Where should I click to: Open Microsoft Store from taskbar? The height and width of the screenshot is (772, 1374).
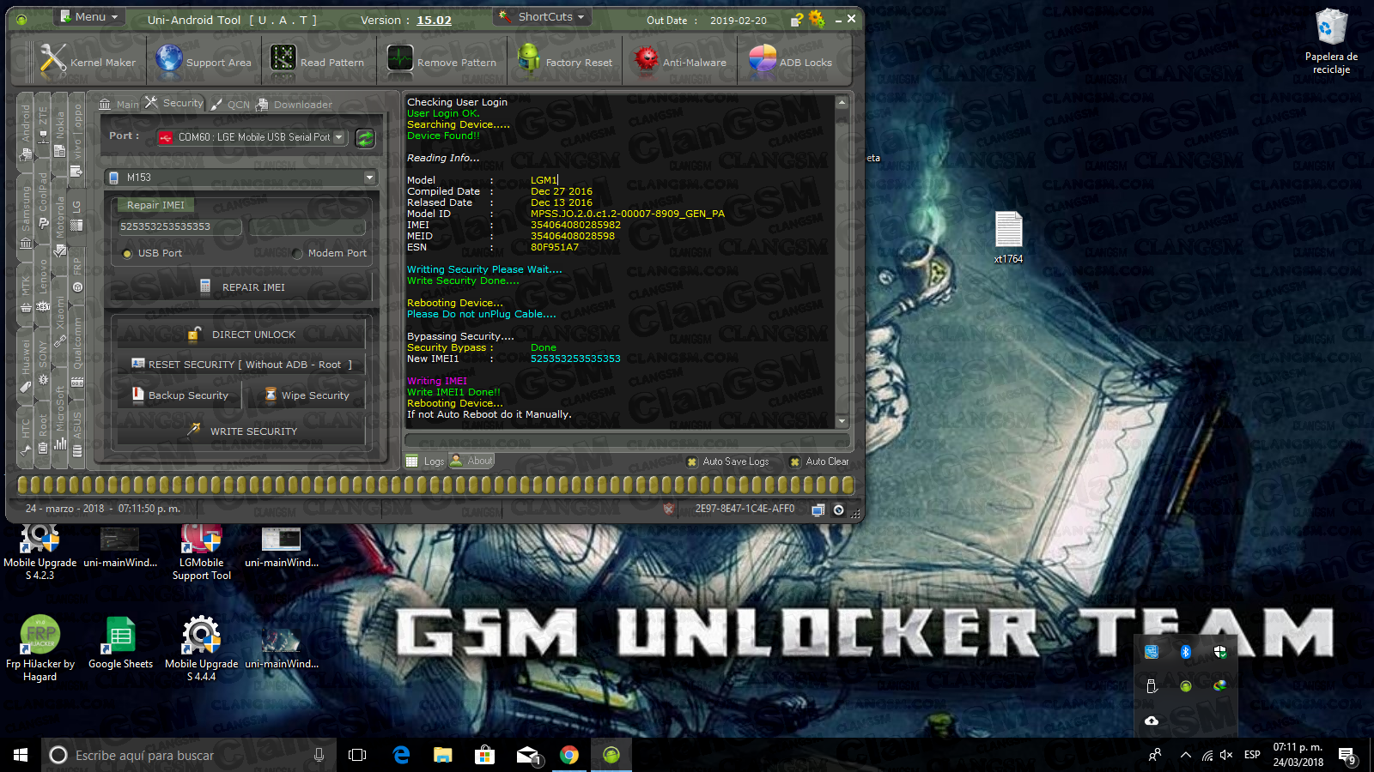(x=485, y=755)
